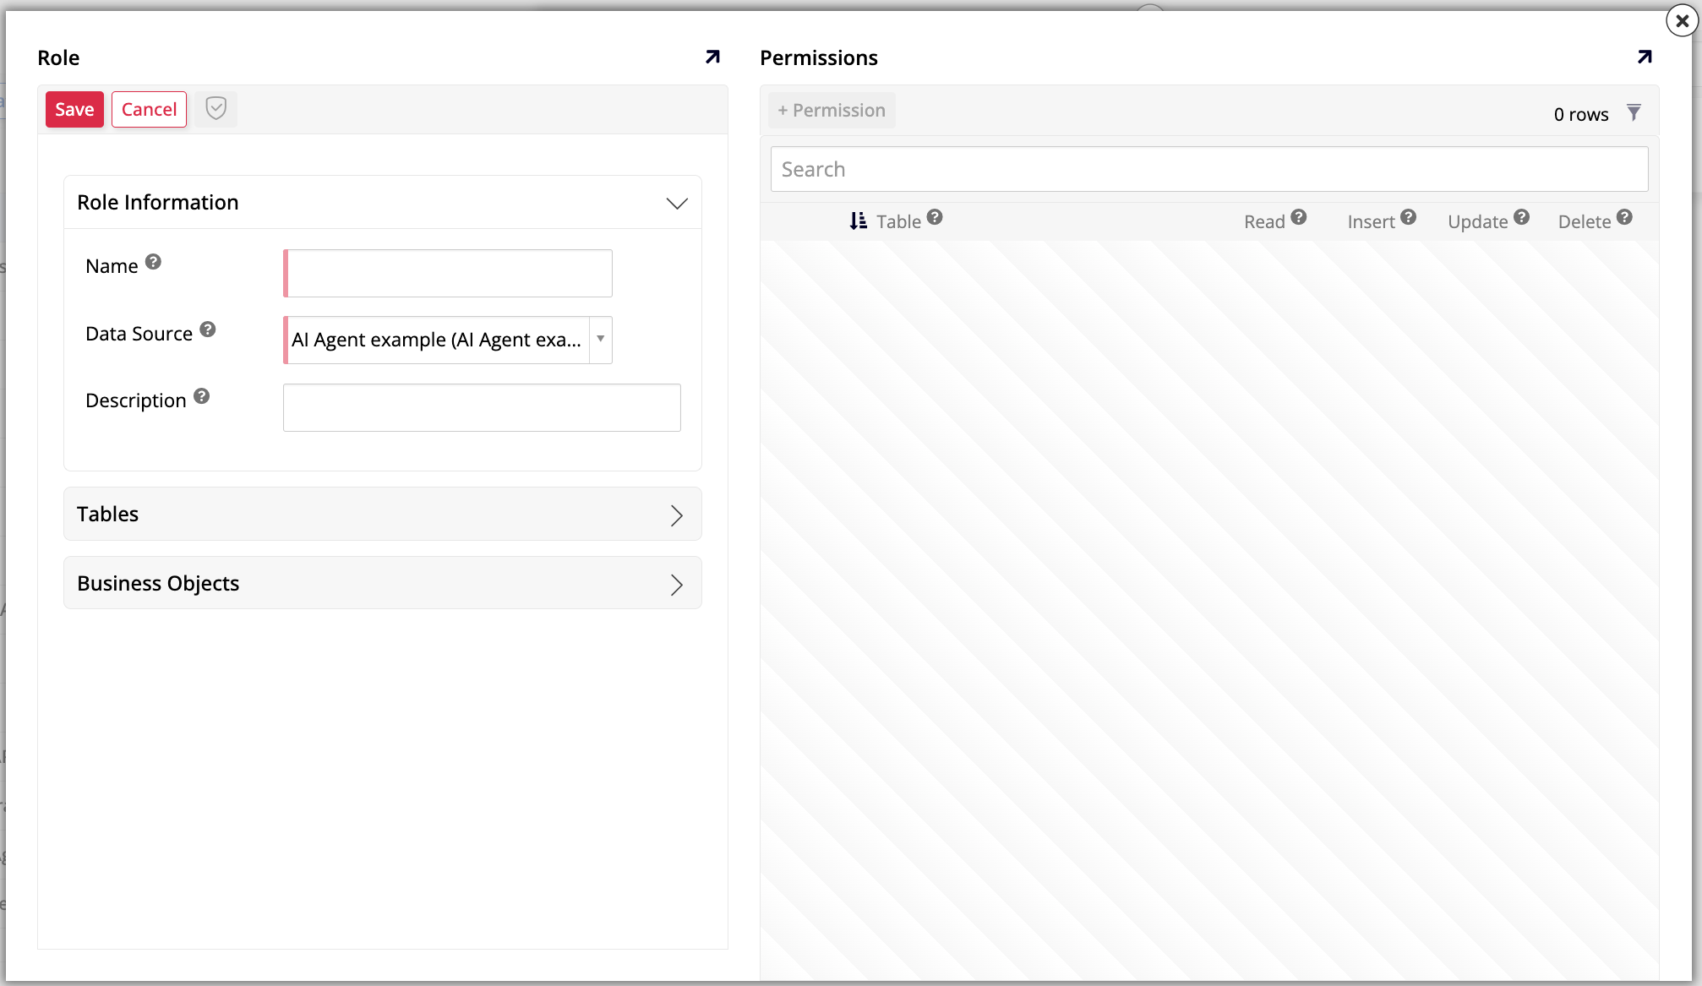This screenshot has width=1702, height=986.
Task: Show help for Update column
Action: 1521,217
